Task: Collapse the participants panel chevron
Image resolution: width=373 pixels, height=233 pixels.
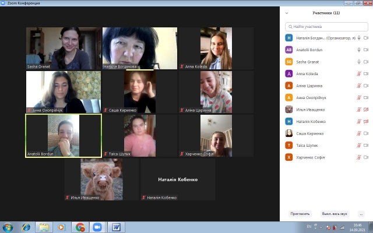Action: click(x=287, y=13)
